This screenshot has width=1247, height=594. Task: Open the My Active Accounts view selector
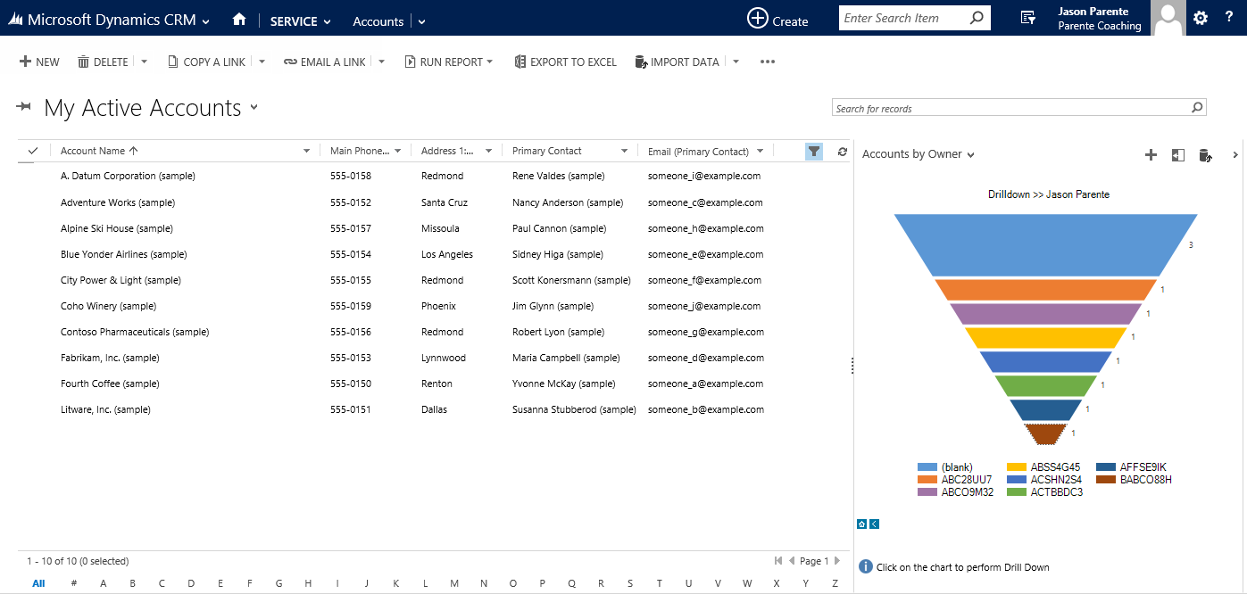click(x=254, y=108)
